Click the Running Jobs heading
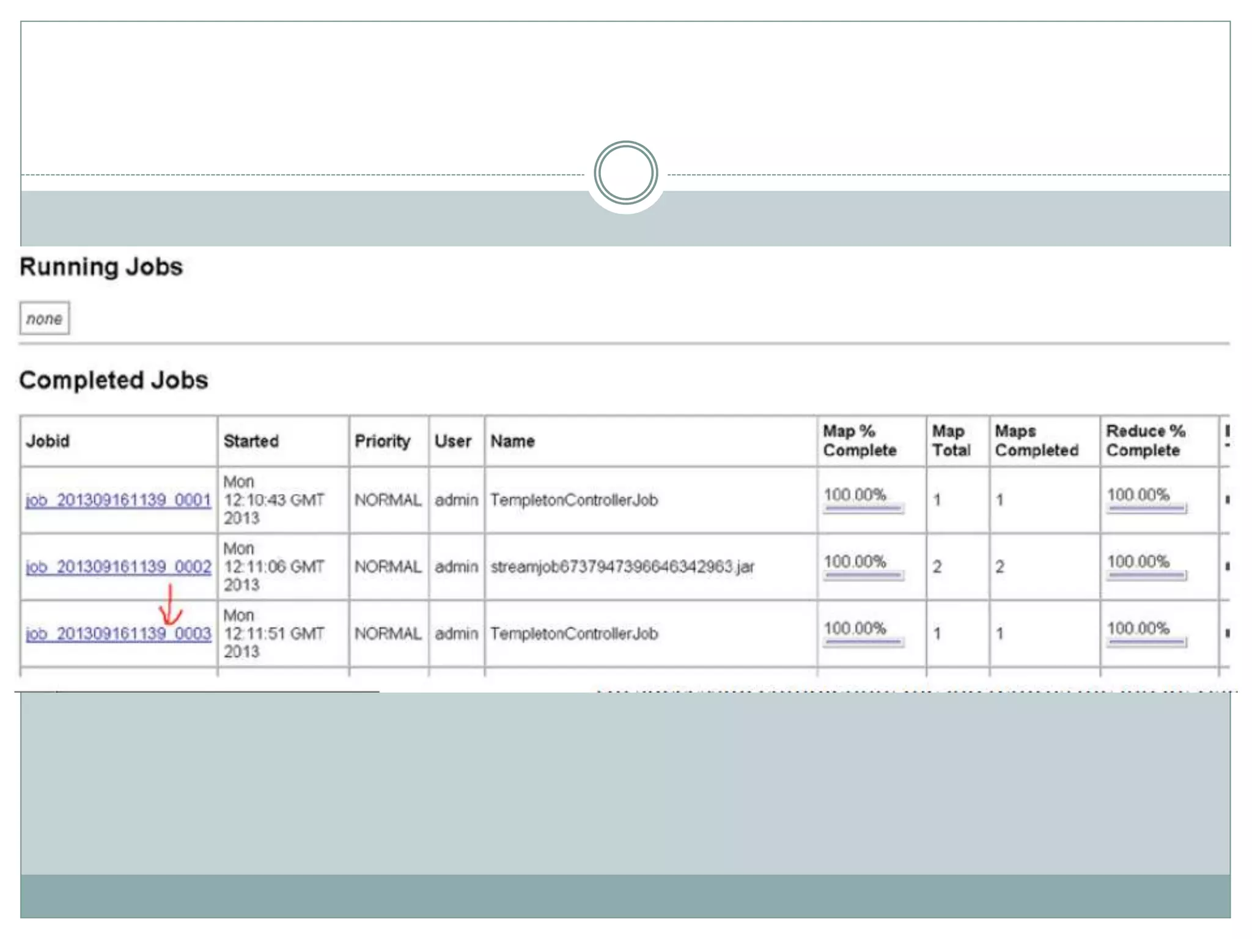Image resolution: width=1252 pixels, height=939 pixels. (101, 267)
